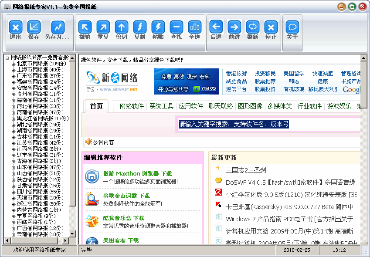Click the tree panel scroll-down arrow
The width and height of the screenshot is (370, 257).
click(x=72, y=233)
